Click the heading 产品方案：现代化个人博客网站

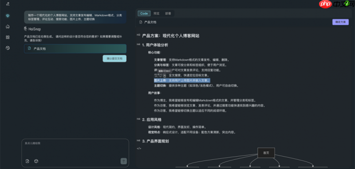coord(171,36)
